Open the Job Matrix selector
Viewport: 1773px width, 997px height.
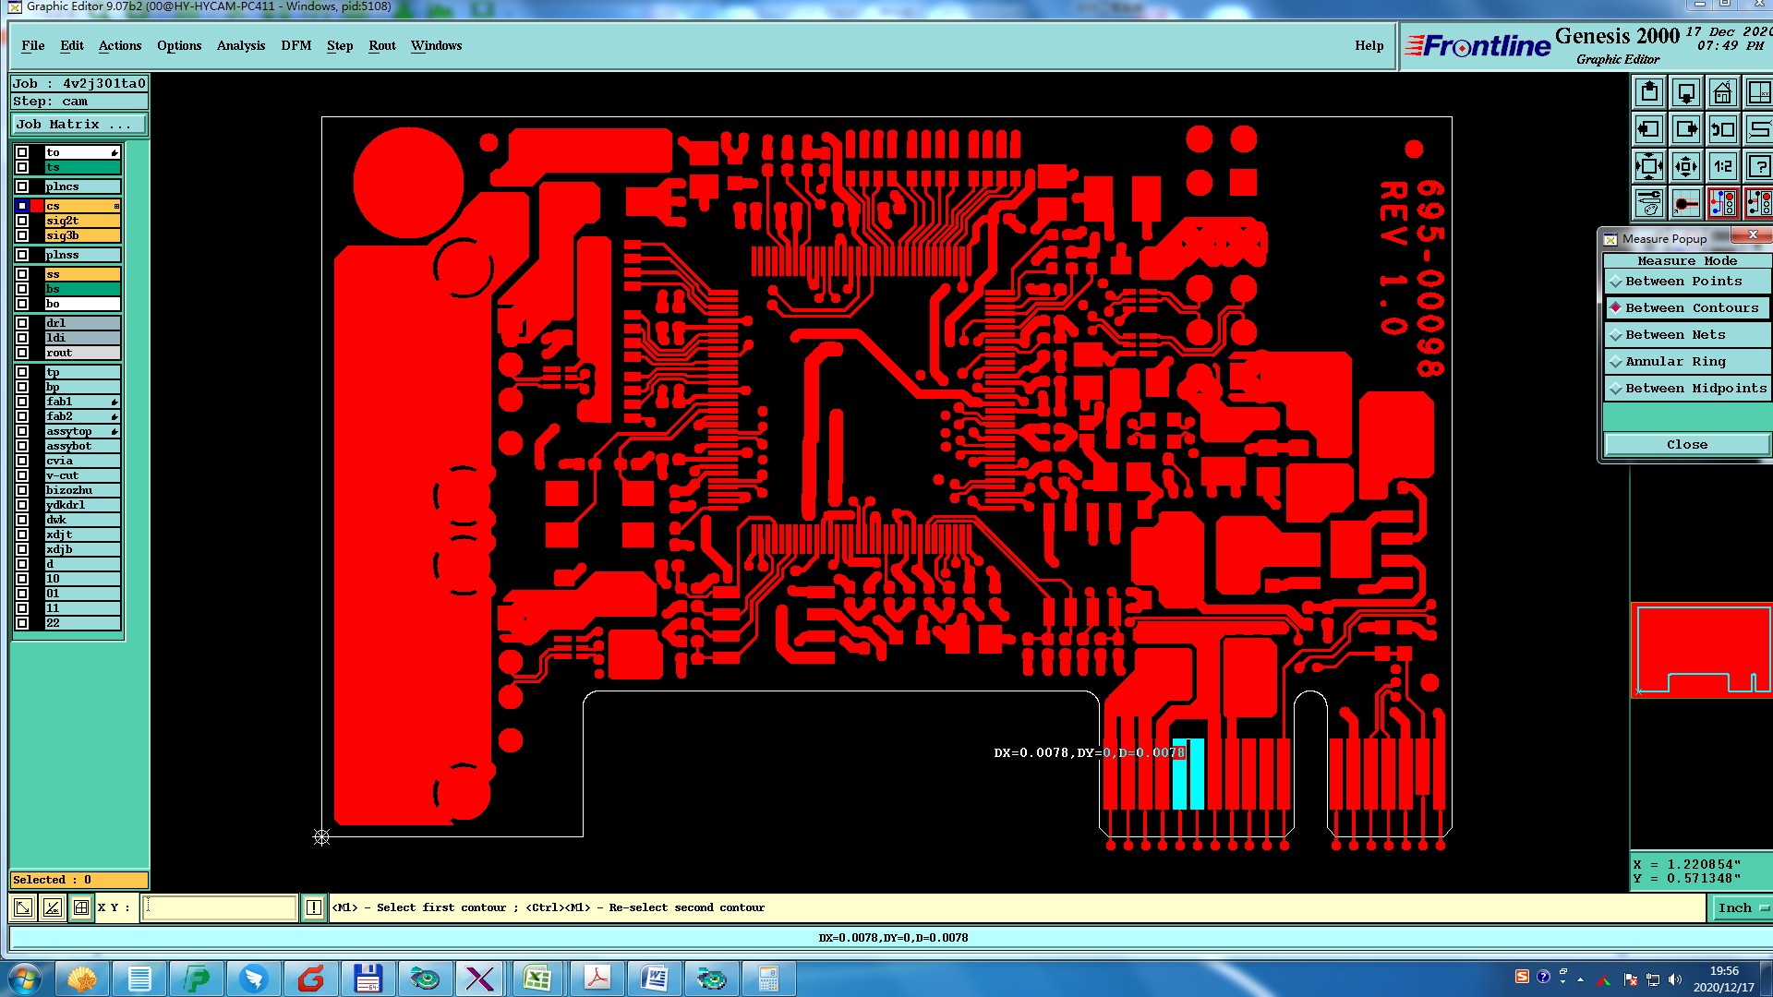click(x=78, y=124)
